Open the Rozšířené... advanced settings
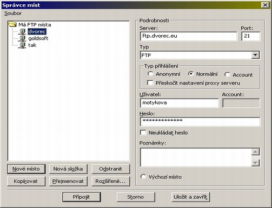The image size is (272, 208). click(111, 181)
